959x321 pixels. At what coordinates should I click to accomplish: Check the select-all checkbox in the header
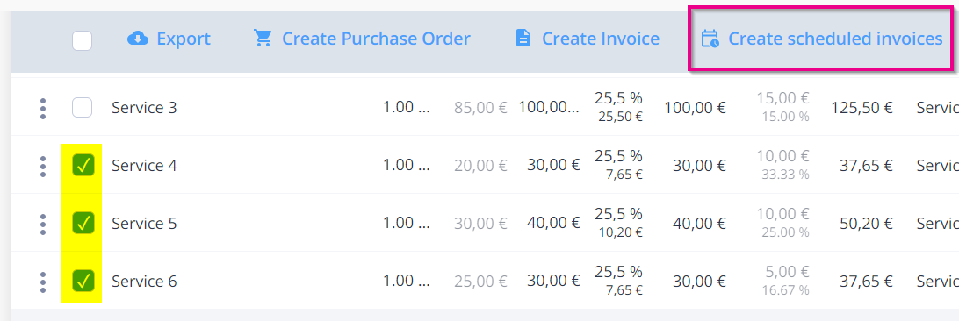82,41
